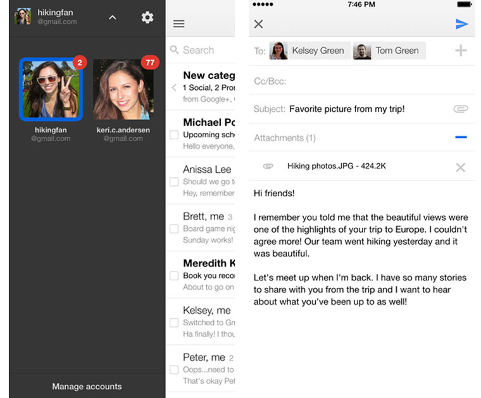The width and height of the screenshot is (481, 398).
Task: Select the checkbox beside Brett, me thread
Action: click(174, 229)
